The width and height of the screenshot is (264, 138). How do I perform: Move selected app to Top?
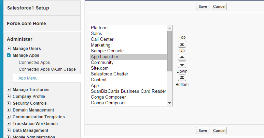tap(182, 44)
